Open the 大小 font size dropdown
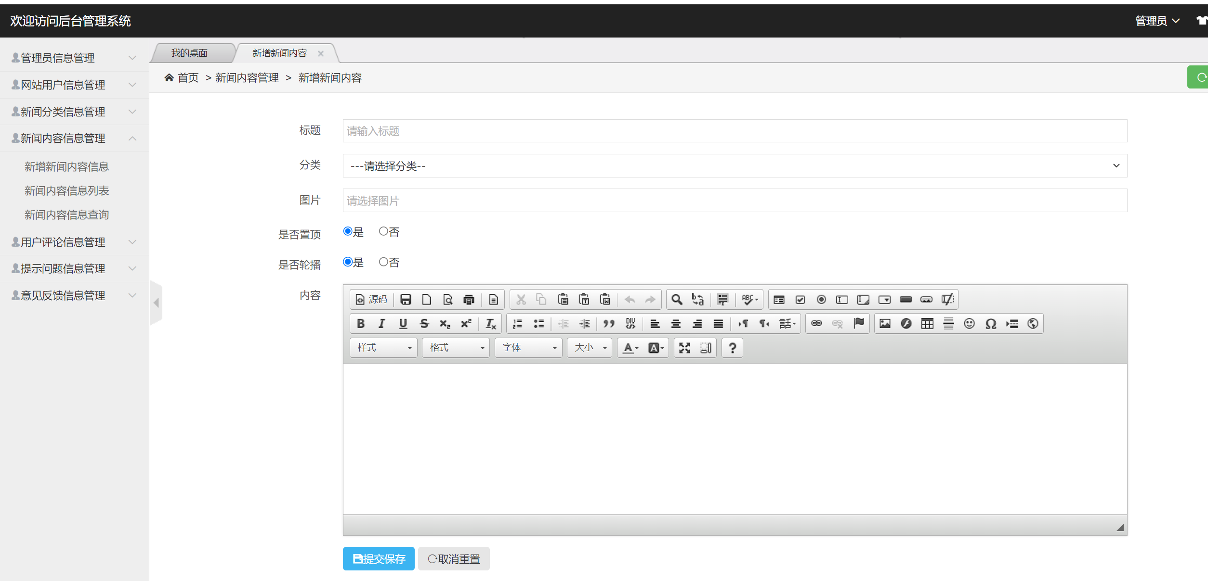1208x581 pixels. (590, 348)
